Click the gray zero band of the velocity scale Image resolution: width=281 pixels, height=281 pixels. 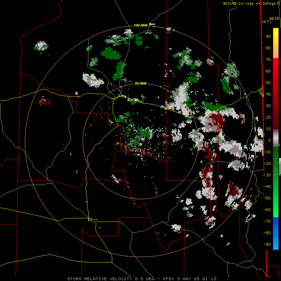point(276,138)
